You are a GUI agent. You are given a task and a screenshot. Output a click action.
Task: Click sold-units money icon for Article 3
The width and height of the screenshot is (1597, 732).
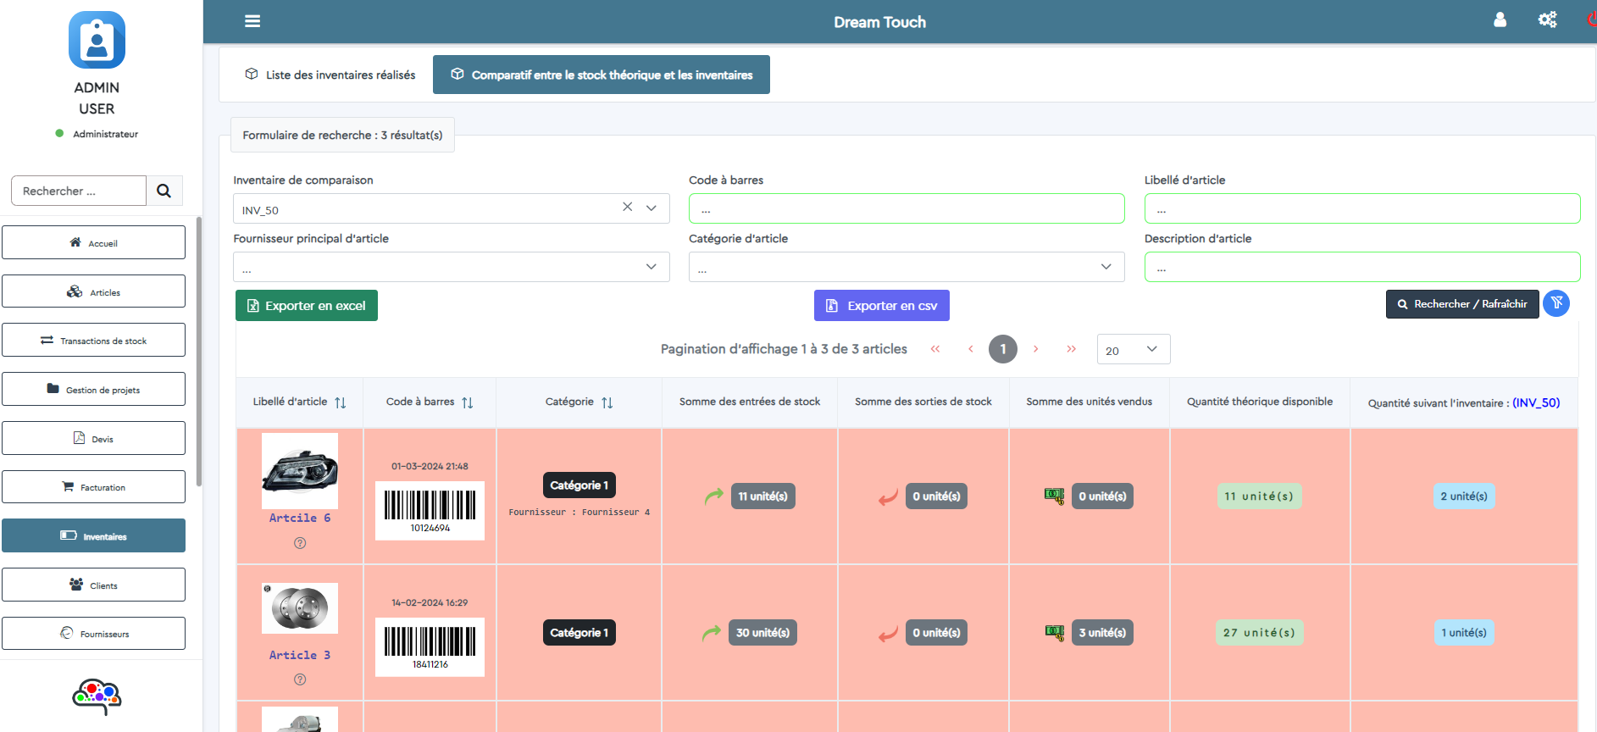point(1054,632)
